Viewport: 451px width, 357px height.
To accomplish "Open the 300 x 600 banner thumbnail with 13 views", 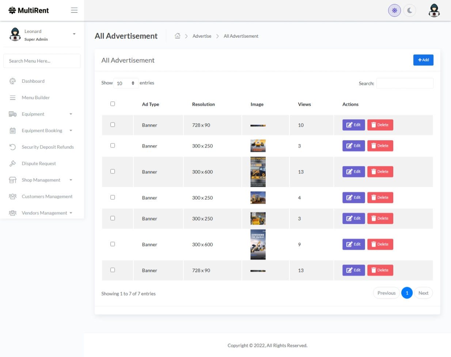I will click(x=258, y=172).
